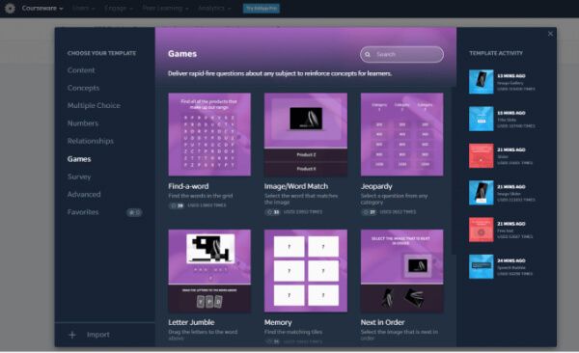Viewport: 579px width, 353px height.
Task: Open the Image Gallery activity thumbnail
Action: (x=482, y=82)
